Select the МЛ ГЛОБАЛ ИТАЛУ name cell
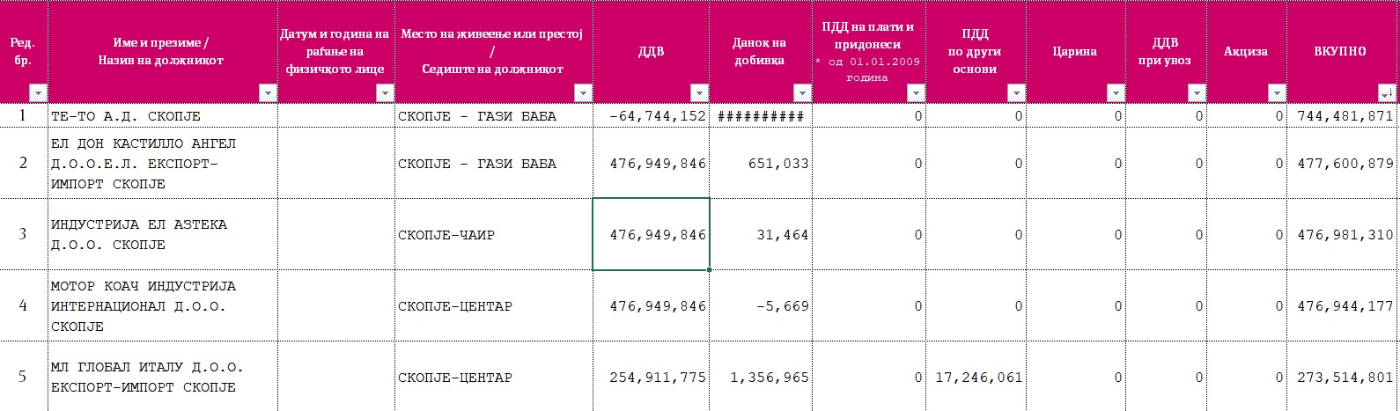1400x411 pixels. point(162,377)
